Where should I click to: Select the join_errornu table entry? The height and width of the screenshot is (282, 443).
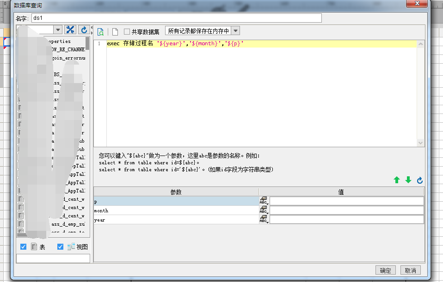point(68,58)
